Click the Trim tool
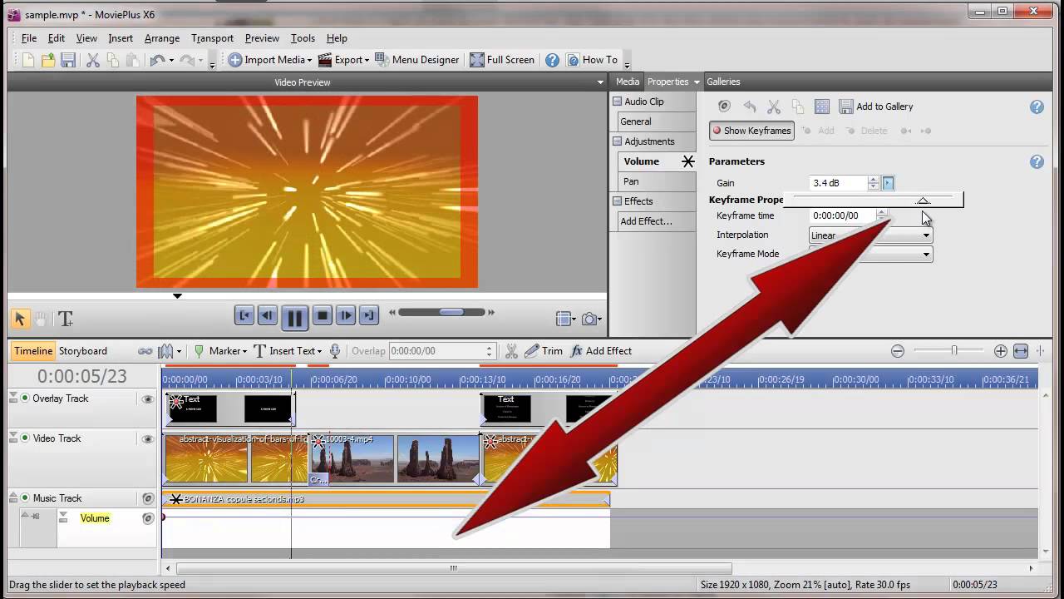 pos(544,351)
